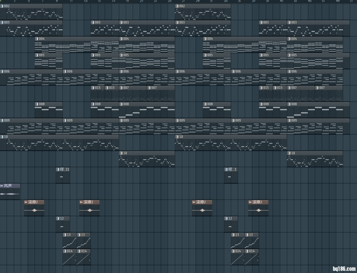Select the waveform of the 风声 audio clip
357x273 pixels.
[10, 194]
